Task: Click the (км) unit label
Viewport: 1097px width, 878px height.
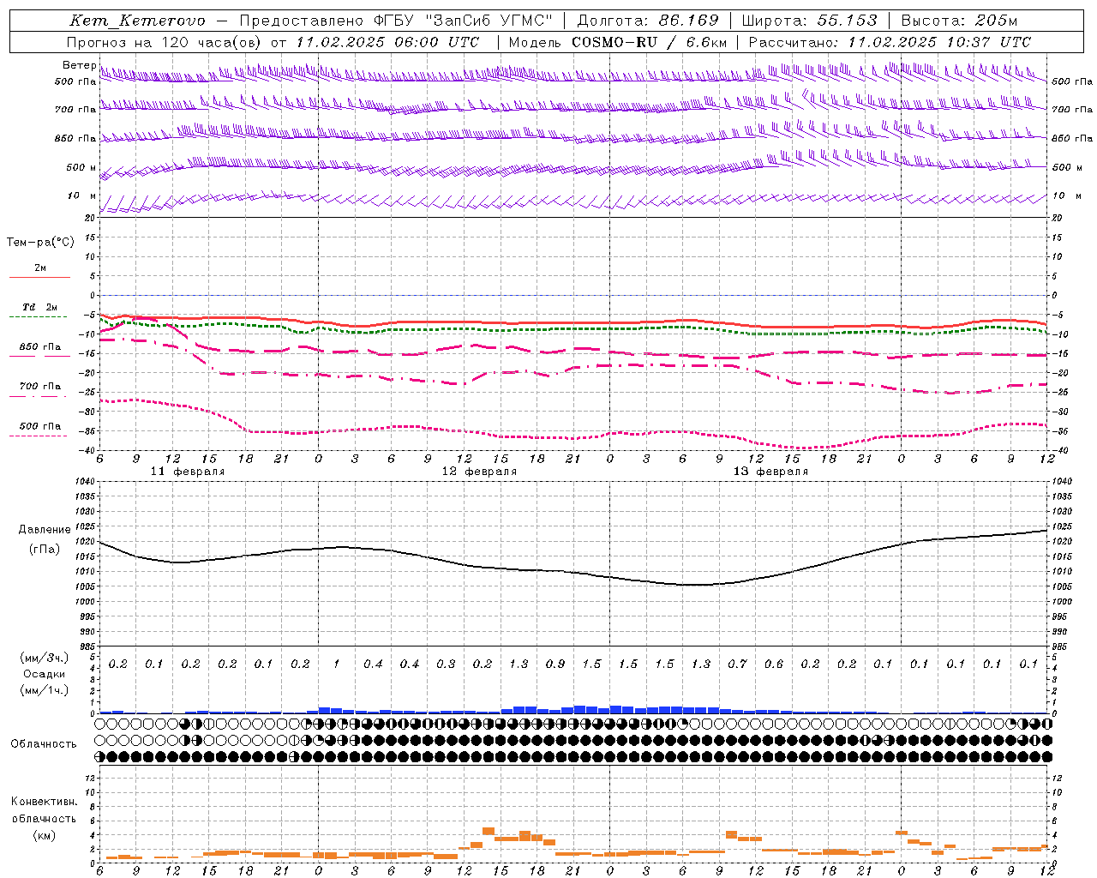Action: 44,835
